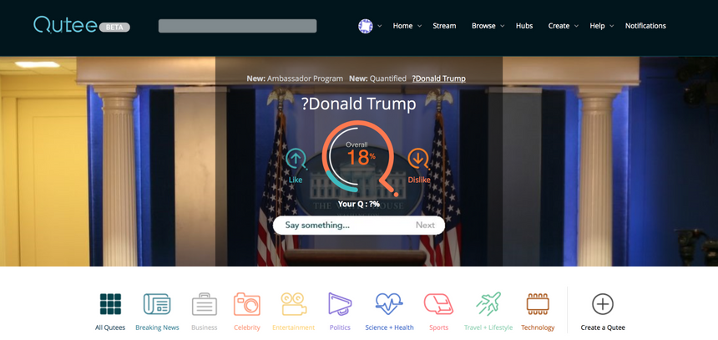
Task: Click the Your Q : ?% text
Action: [358, 204]
